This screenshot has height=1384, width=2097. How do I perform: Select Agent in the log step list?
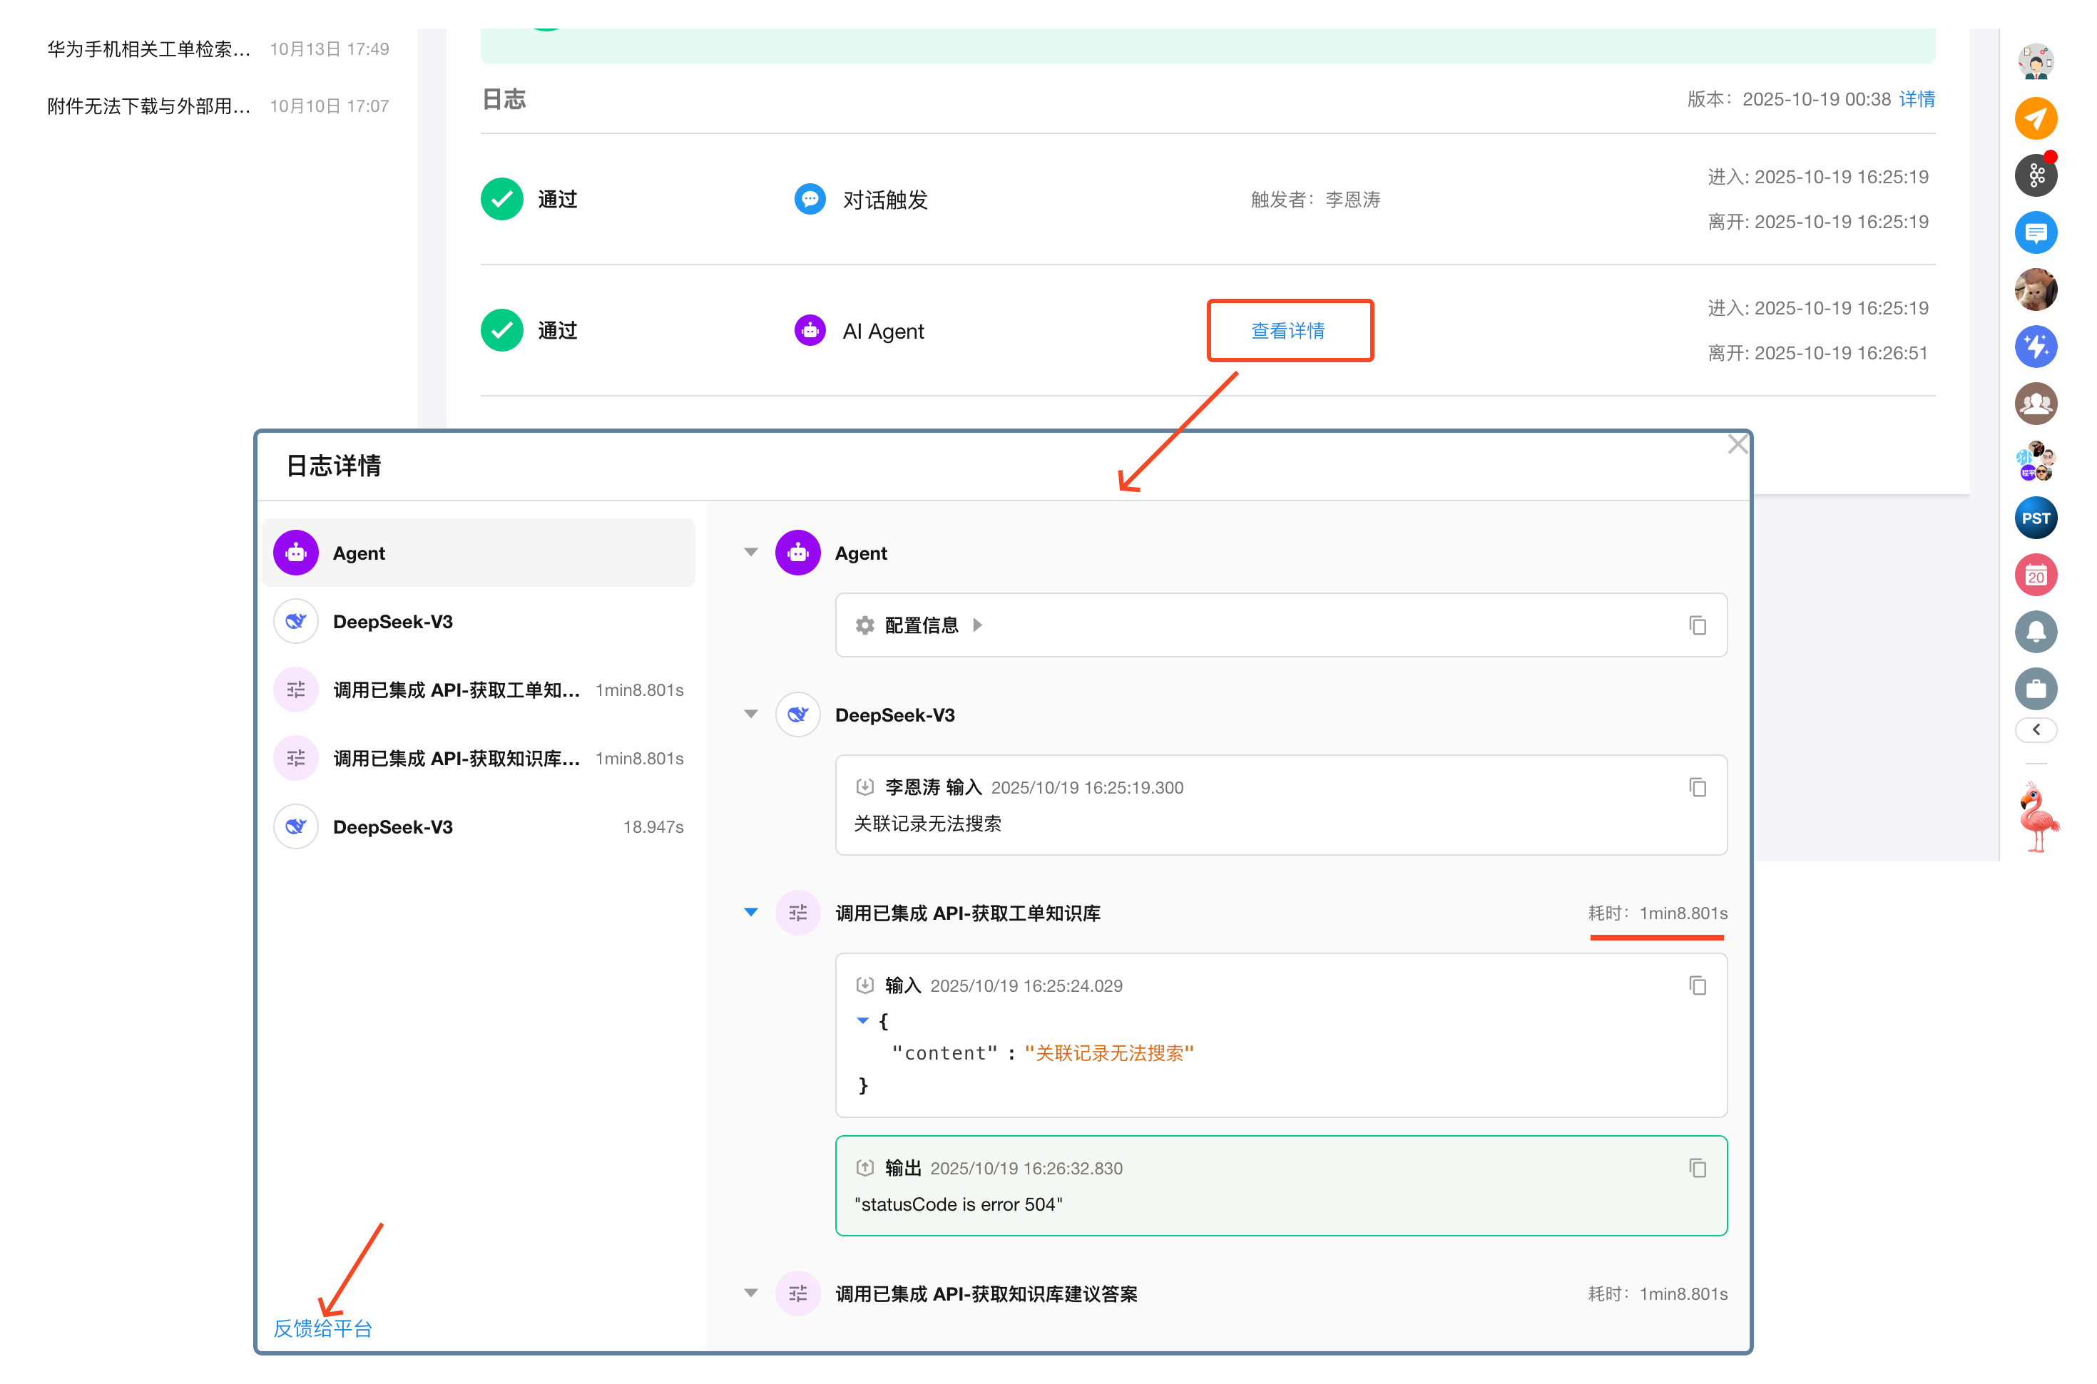(x=479, y=553)
